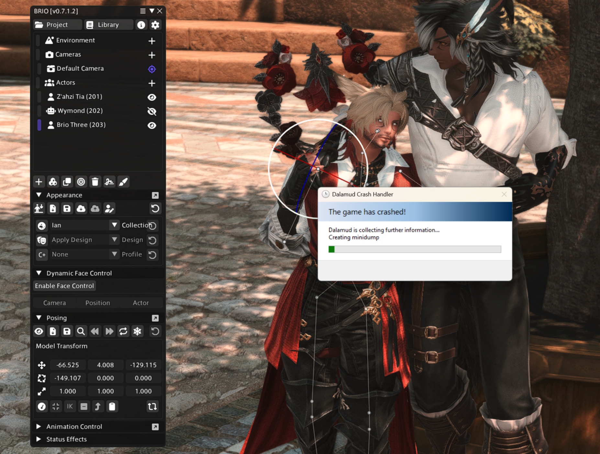Click the info icon beside Library
The width and height of the screenshot is (600, 454).
click(141, 25)
